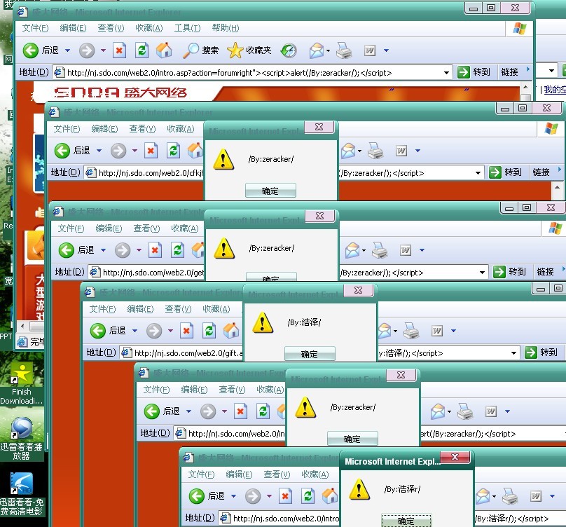Click 转到 button in the forumright window
Image resolution: width=566 pixels, height=527 pixels.
coord(474,72)
